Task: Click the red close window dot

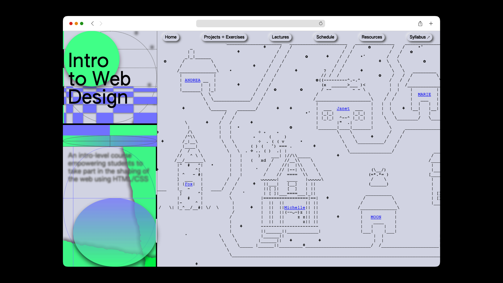Action: pyautogui.click(x=71, y=24)
